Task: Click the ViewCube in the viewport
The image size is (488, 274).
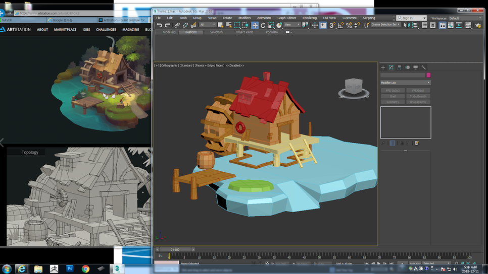Action: tap(353, 87)
